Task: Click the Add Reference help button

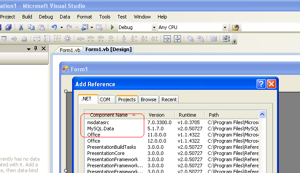Action: pos(261,84)
